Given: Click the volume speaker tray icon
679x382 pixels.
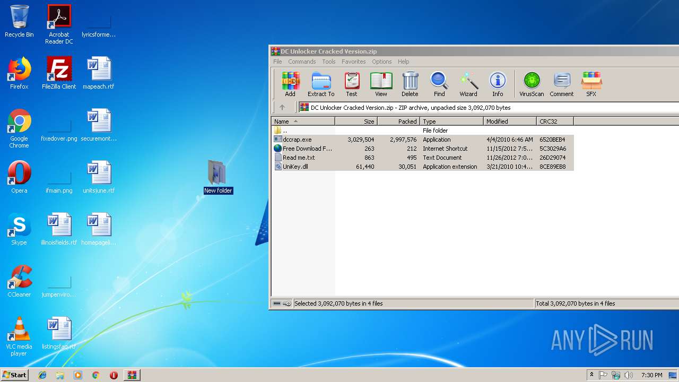Looking at the screenshot, I should [629, 375].
